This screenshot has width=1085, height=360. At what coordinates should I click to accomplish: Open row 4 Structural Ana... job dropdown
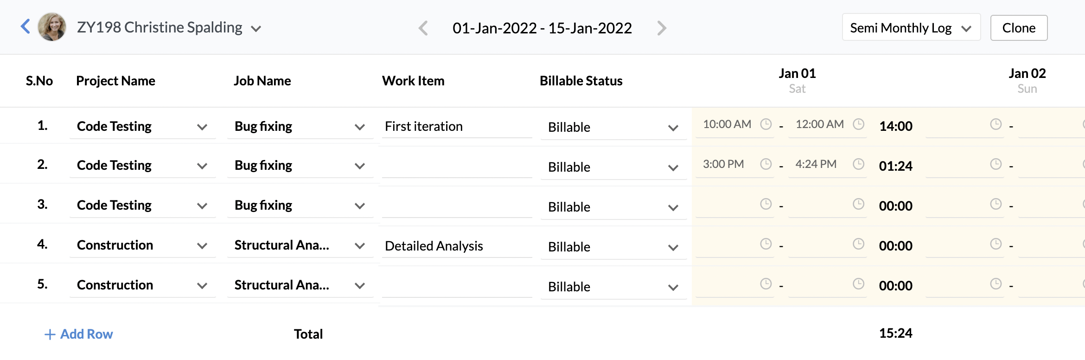click(x=360, y=246)
